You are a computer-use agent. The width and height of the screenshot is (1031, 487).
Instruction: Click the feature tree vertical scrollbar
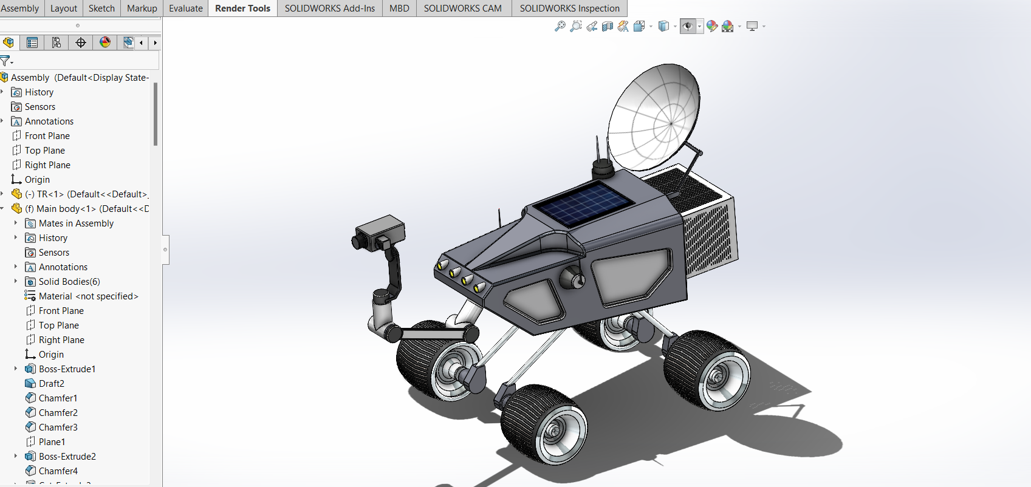[156, 114]
